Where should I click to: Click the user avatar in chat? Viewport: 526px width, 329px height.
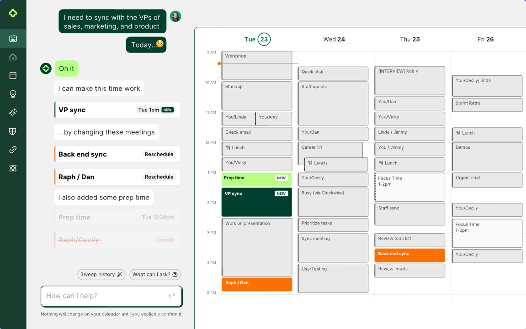tap(175, 16)
